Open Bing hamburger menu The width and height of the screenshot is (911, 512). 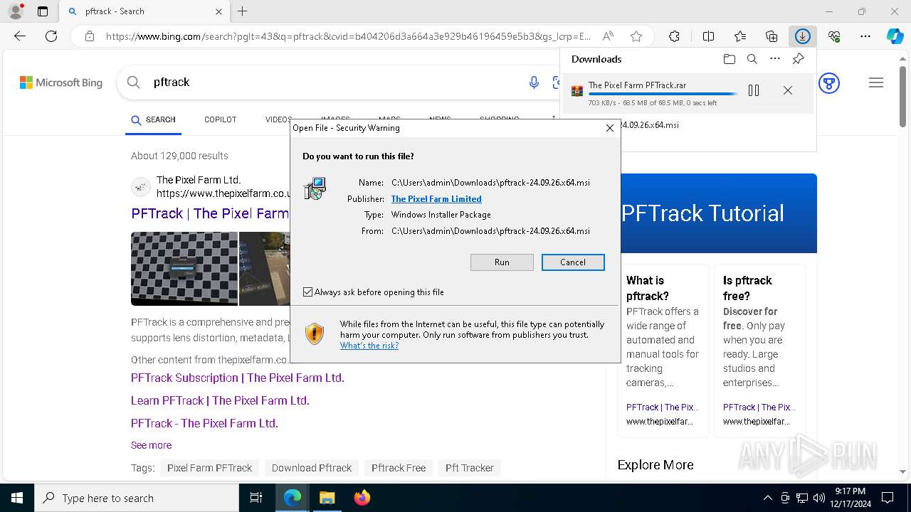coord(876,83)
